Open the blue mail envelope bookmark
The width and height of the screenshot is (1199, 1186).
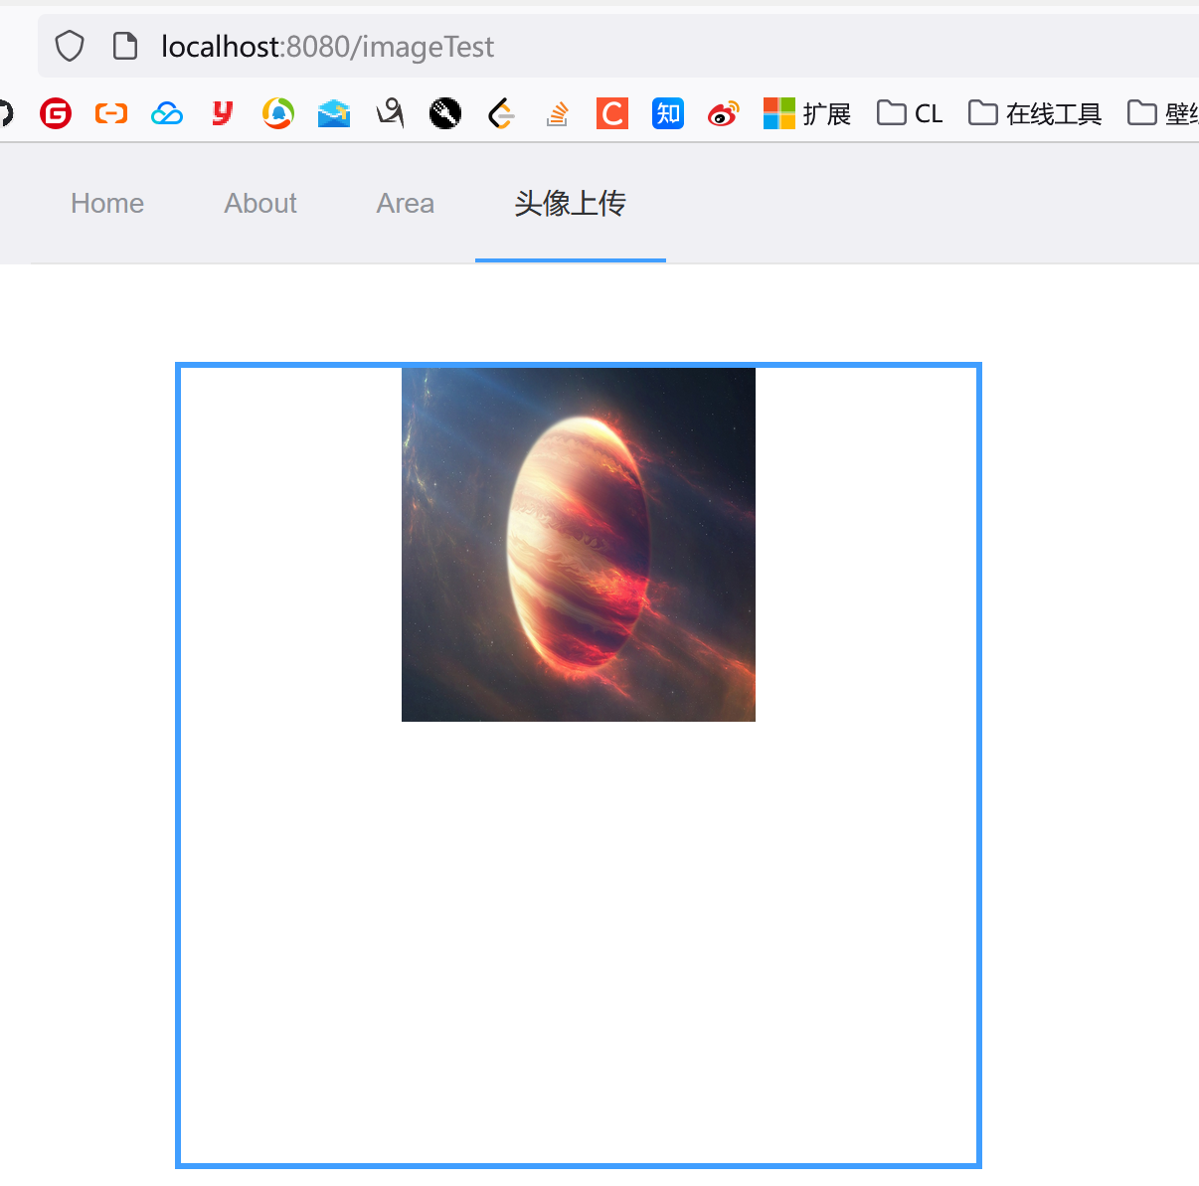tap(334, 113)
